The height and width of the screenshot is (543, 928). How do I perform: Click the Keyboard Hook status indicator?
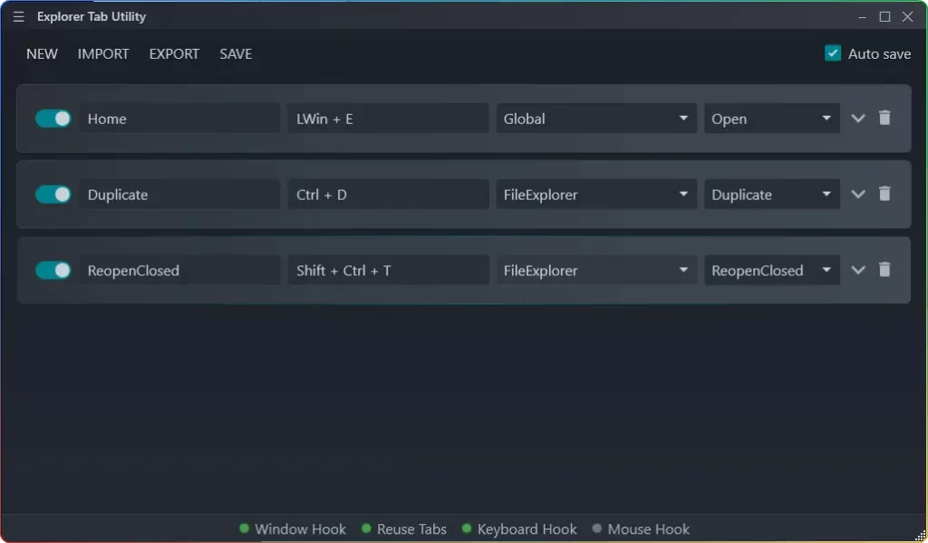pos(519,529)
